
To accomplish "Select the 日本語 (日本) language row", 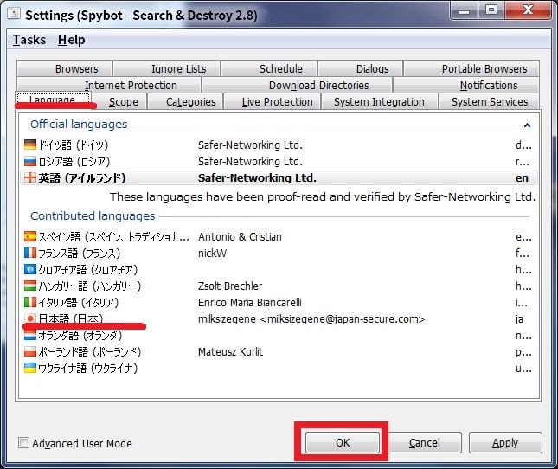I will pos(279,318).
